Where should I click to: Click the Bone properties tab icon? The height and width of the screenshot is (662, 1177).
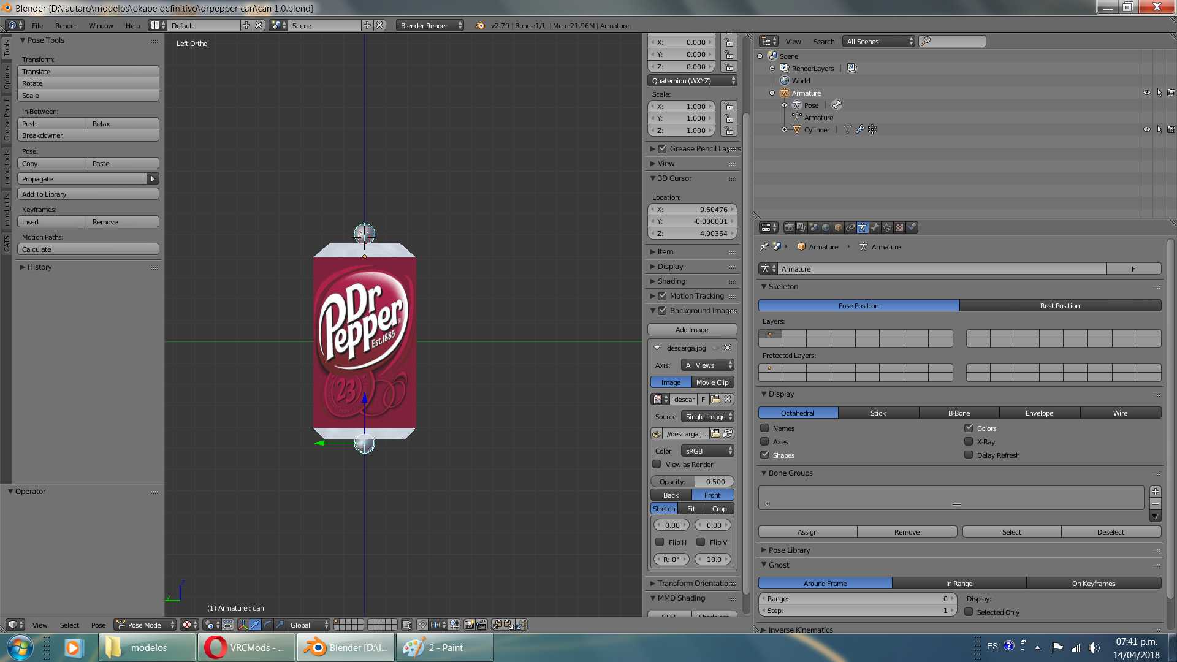[x=875, y=227]
